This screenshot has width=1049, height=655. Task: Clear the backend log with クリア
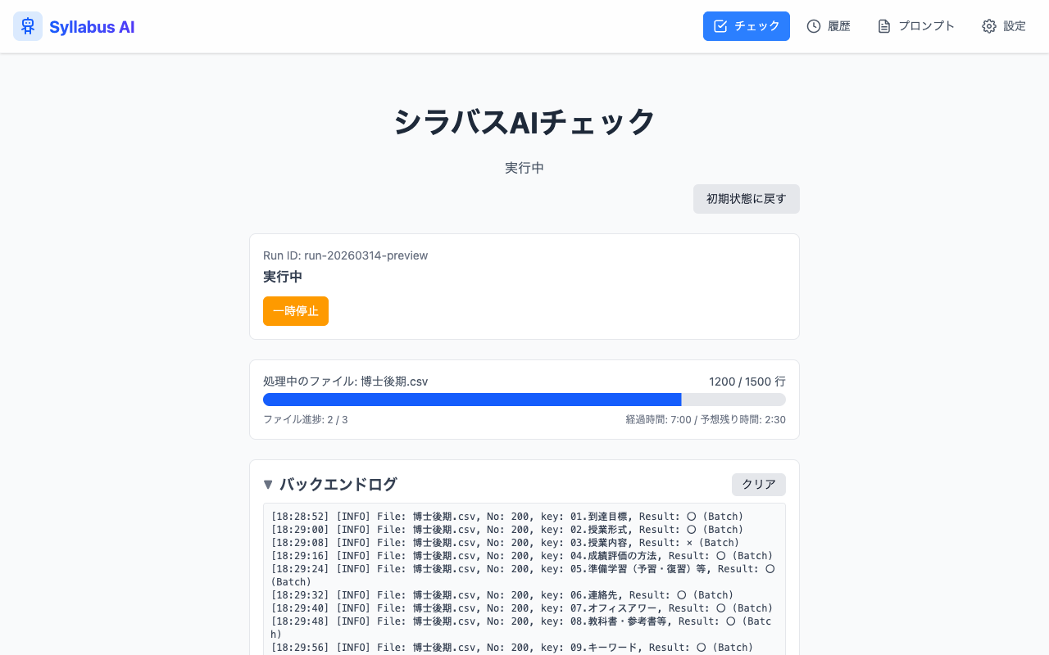(758, 484)
